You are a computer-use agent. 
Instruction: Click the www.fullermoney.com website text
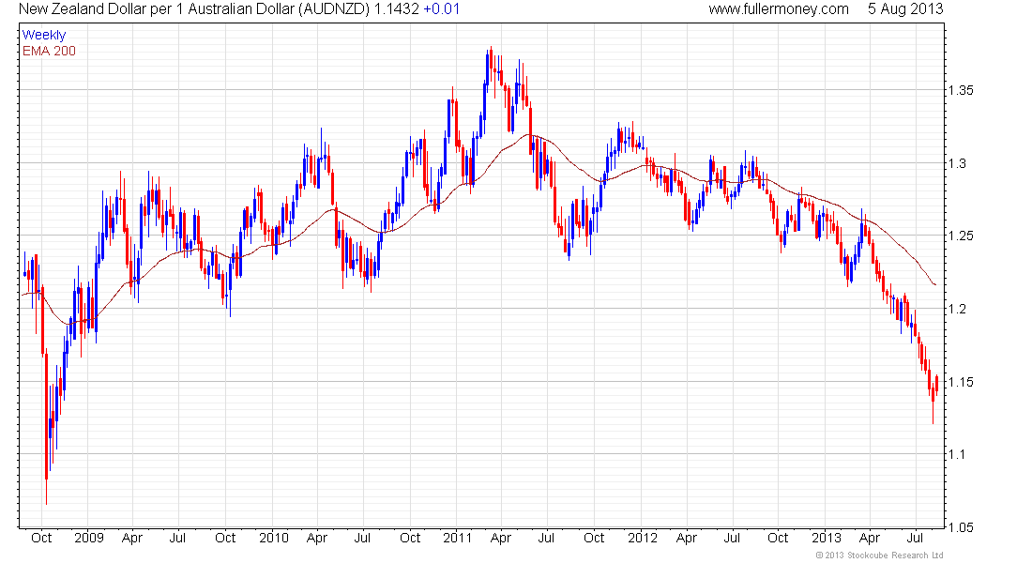[779, 9]
